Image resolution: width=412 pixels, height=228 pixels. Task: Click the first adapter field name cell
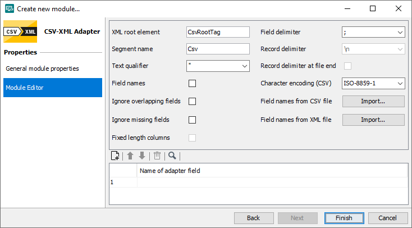272,183
